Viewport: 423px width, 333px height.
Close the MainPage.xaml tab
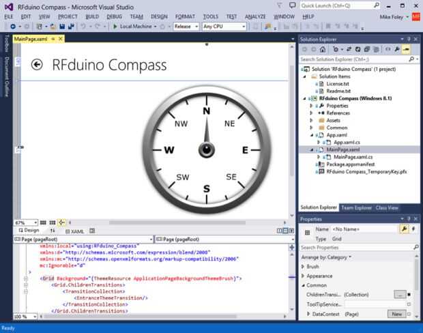(61, 39)
